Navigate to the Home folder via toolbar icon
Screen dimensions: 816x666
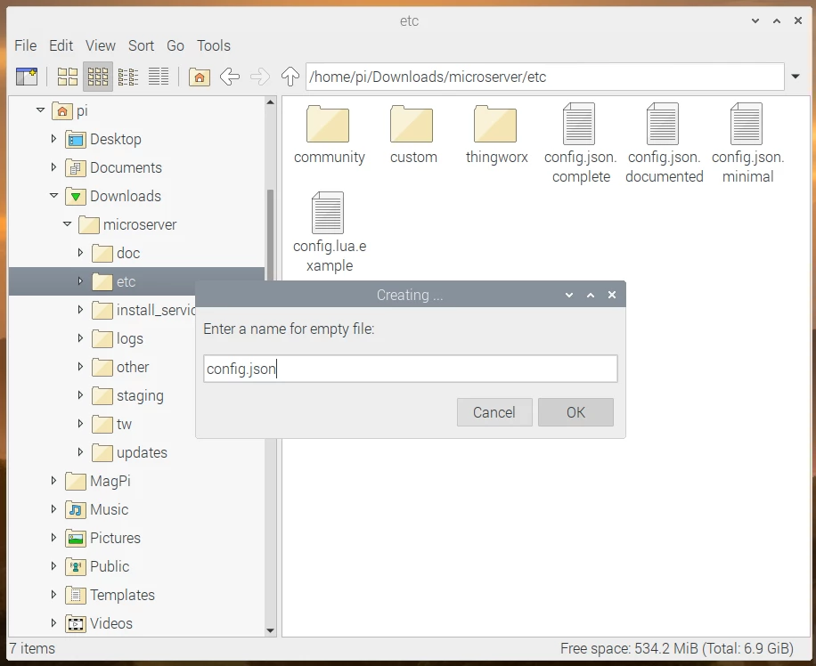200,77
